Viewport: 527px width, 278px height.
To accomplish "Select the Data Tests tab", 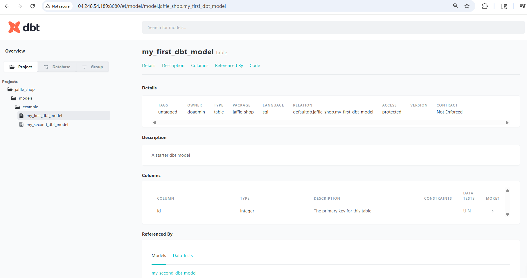I will click(183, 256).
